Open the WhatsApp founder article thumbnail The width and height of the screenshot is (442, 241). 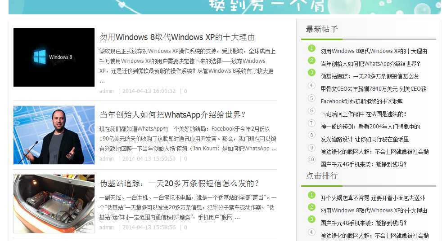click(x=54, y=135)
